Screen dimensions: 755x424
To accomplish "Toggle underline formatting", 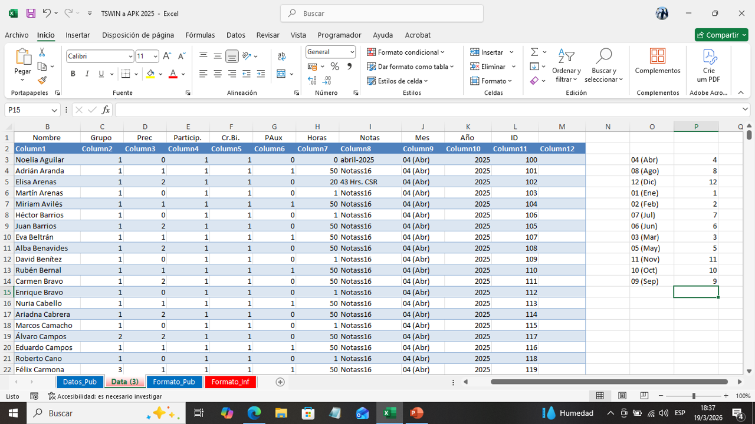I will [101, 74].
